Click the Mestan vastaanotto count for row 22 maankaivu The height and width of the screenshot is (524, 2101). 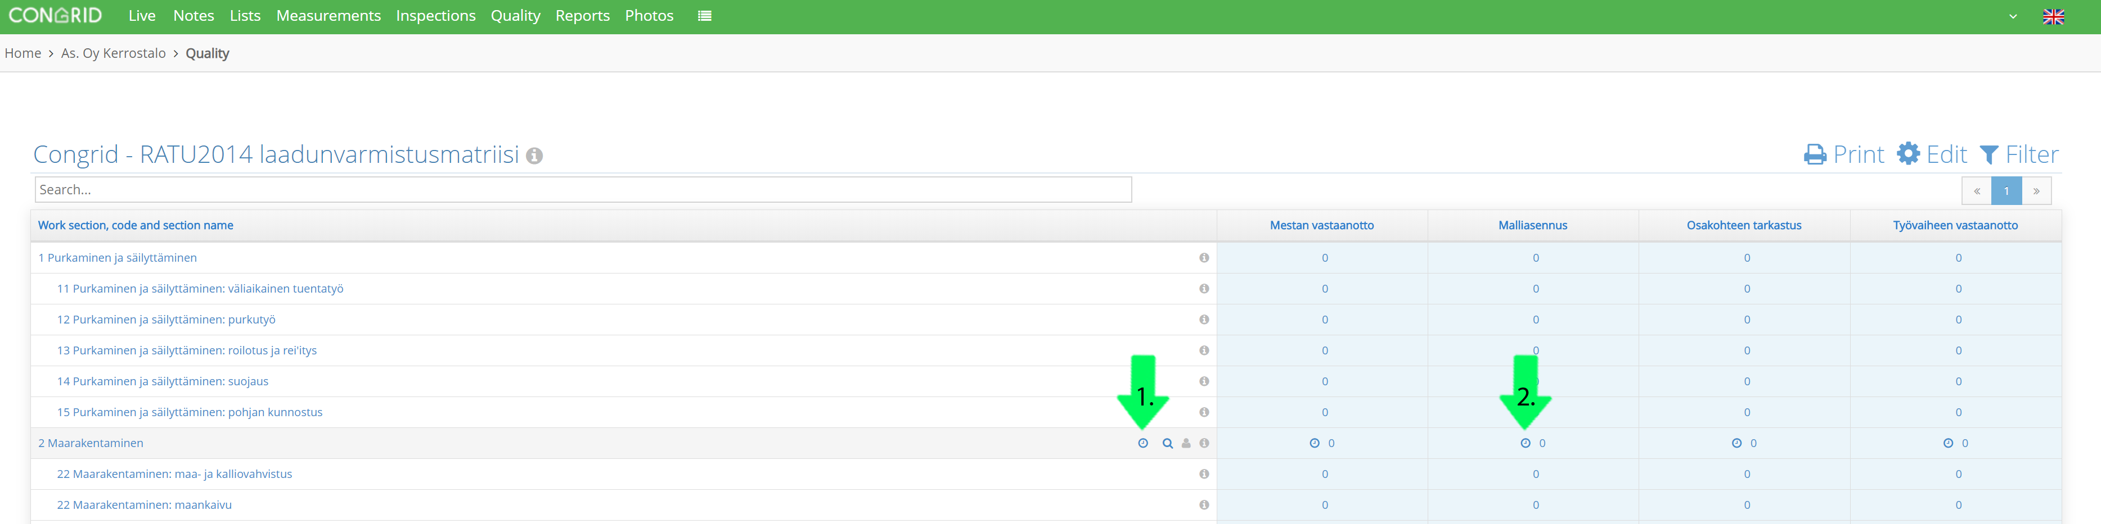click(x=1325, y=505)
